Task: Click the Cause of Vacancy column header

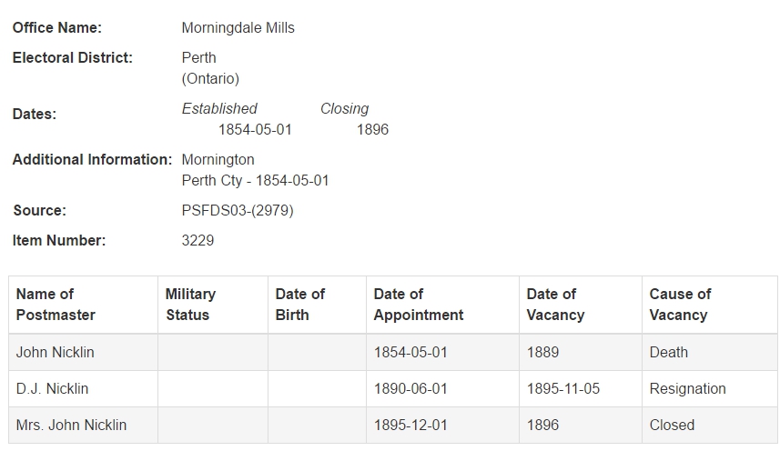Action: (x=710, y=305)
